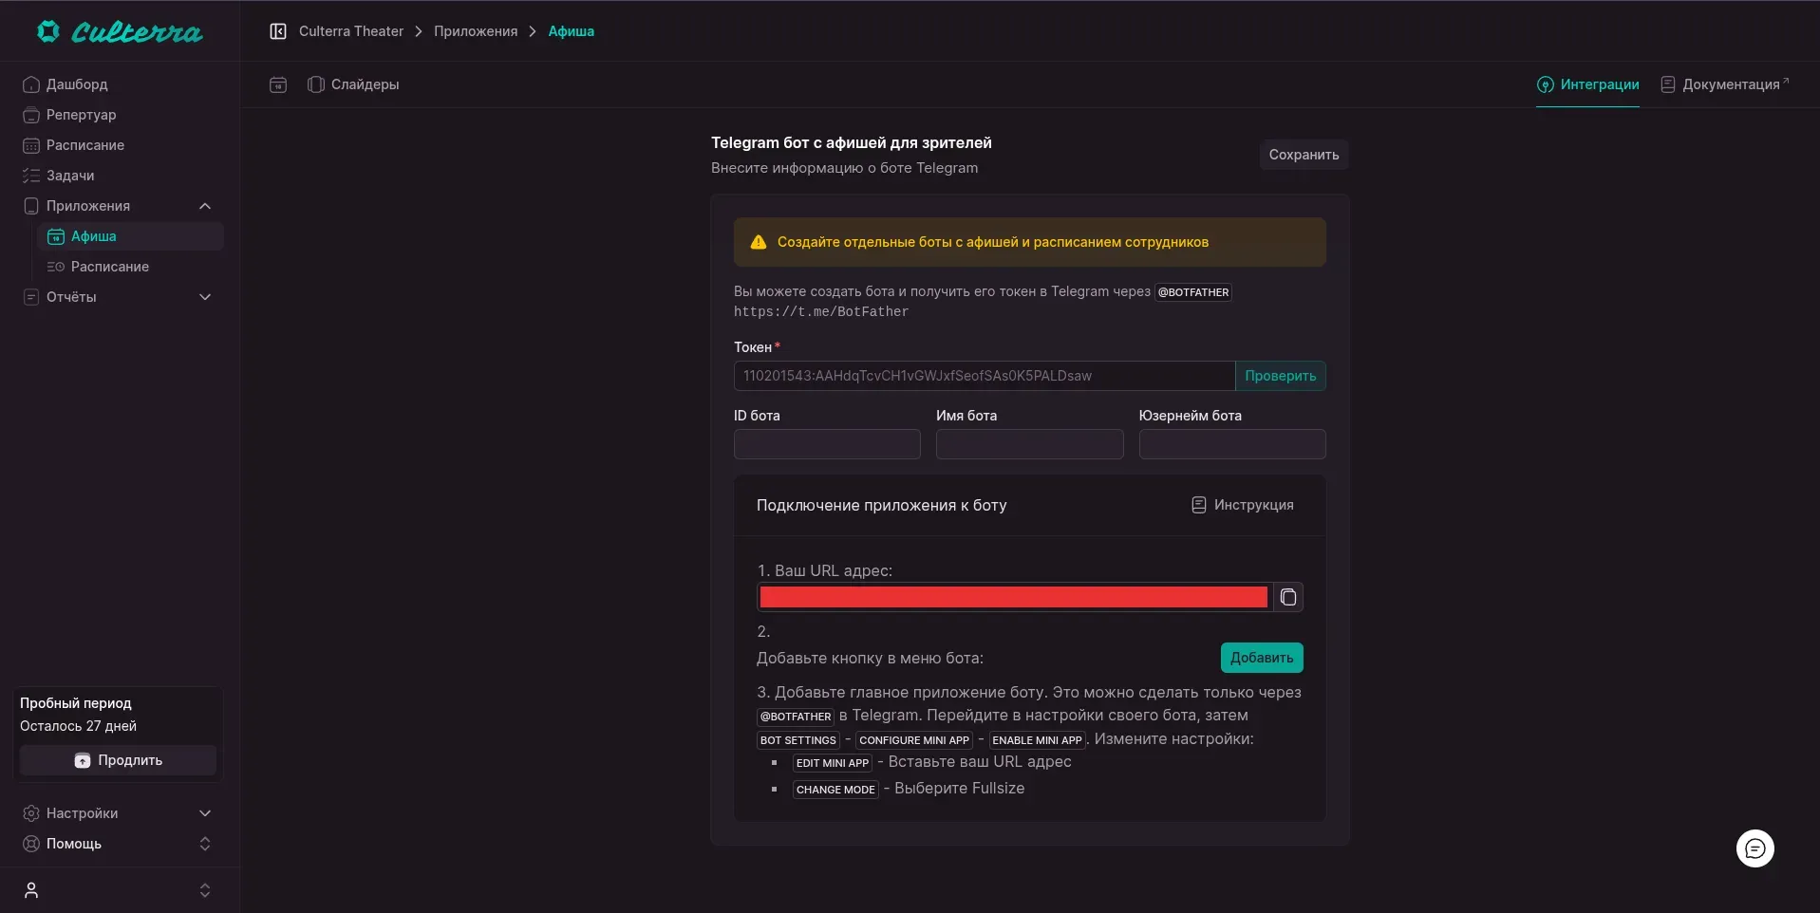Open the user profile icon

click(x=31, y=890)
